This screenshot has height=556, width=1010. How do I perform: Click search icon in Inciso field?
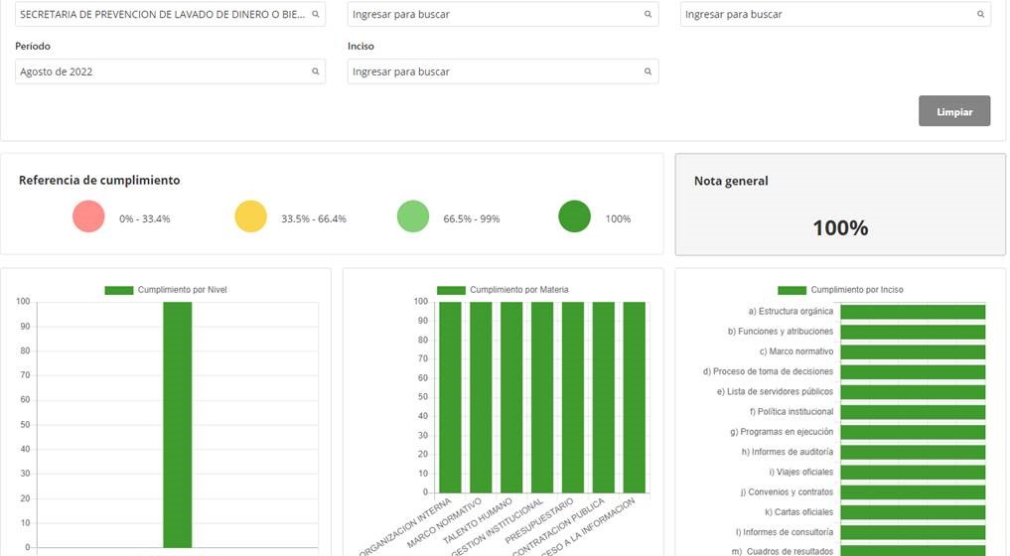pyautogui.click(x=648, y=71)
